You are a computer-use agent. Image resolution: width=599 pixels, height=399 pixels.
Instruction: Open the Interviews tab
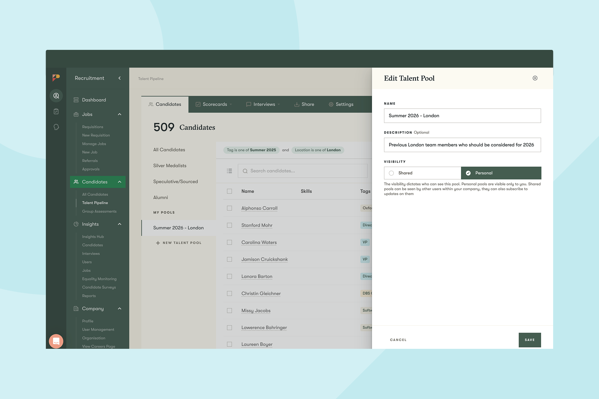pyautogui.click(x=264, y=104)
